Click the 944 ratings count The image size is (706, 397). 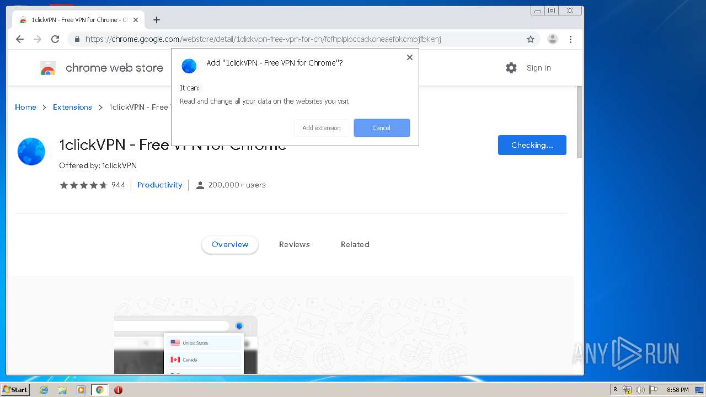[118, 185]
